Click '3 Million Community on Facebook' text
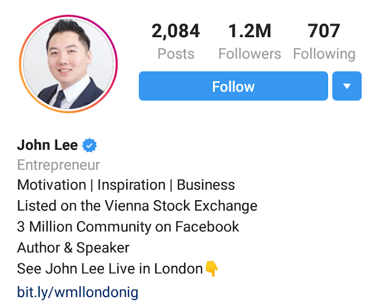Image resolution: width=378 pixels, height=305 pixels. [x=128, y=227]
